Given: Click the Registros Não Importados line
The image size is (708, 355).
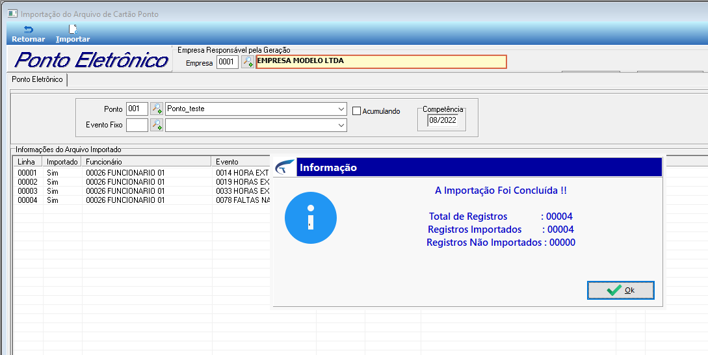Looking at the screenshot, I should (501, 243).
